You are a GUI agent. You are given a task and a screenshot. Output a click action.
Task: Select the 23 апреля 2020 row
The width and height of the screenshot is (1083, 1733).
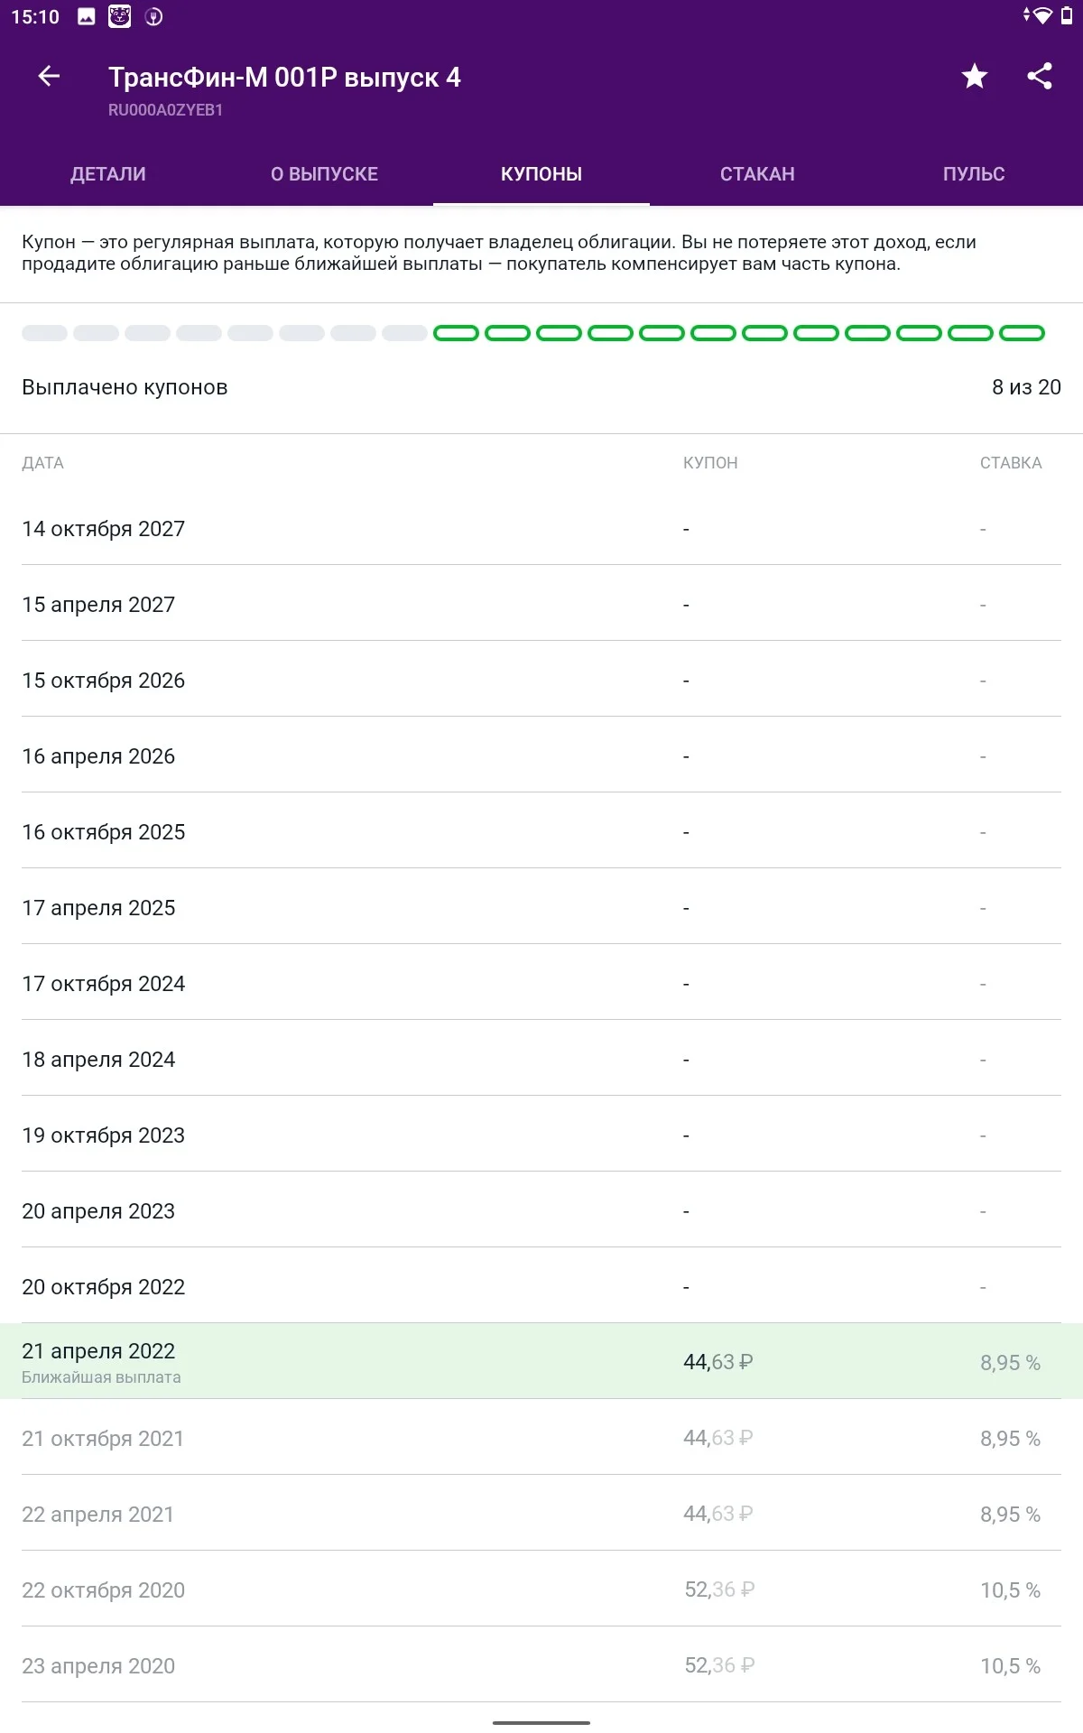[541, 1666]
